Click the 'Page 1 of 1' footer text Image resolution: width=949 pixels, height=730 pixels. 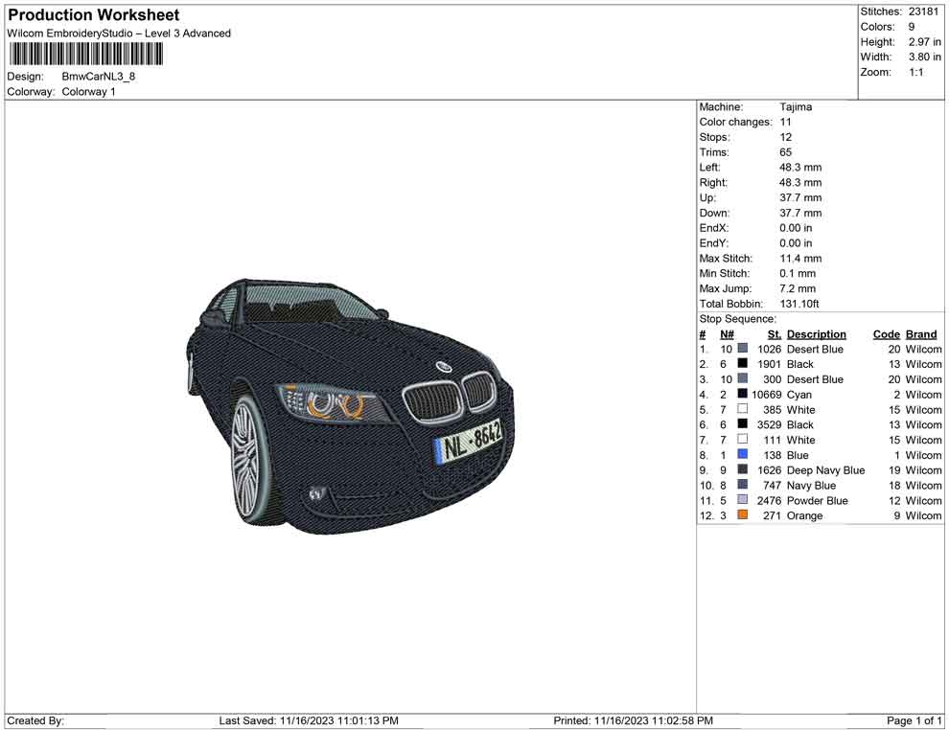(914, 720)
